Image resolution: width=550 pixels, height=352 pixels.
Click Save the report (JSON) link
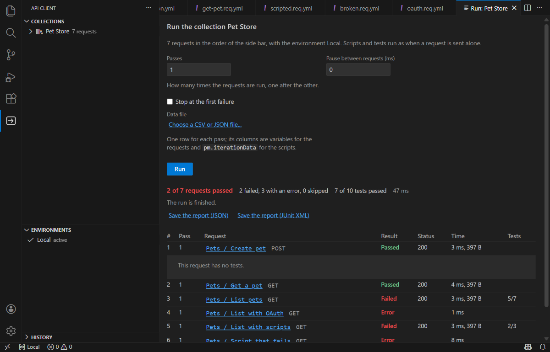coord(198,215)
